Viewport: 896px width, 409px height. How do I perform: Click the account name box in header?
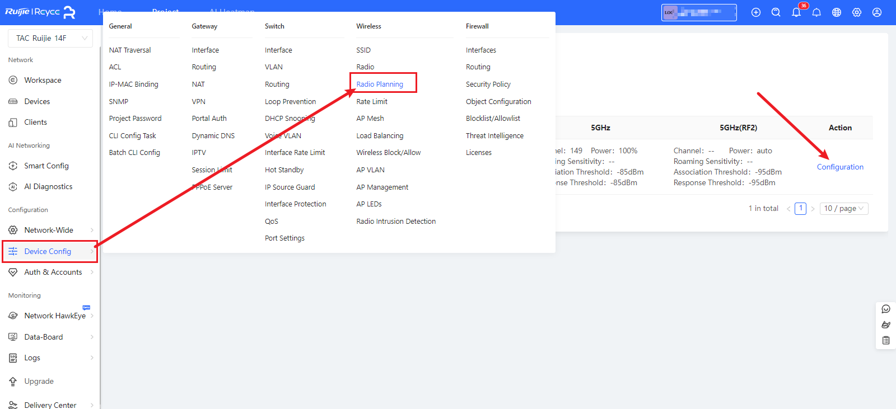pos(699,12)
